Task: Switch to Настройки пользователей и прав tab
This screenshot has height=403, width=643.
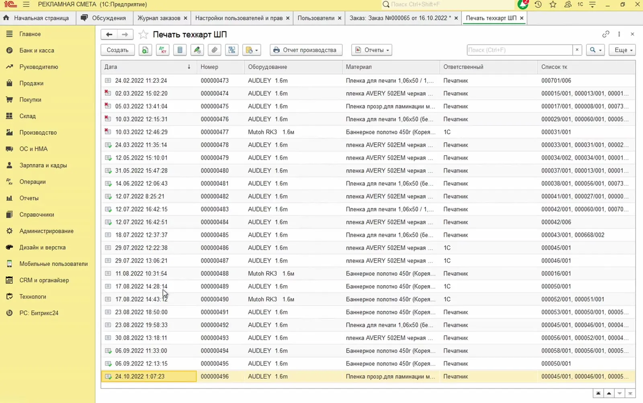Action: pyautogui.click(x=239, y=18)
